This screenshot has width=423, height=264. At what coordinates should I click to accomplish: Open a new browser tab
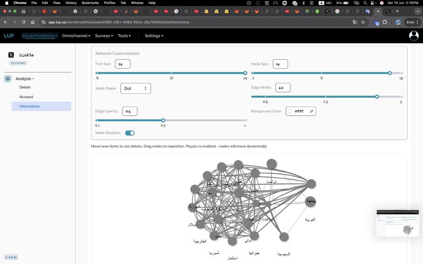[397, 11]
